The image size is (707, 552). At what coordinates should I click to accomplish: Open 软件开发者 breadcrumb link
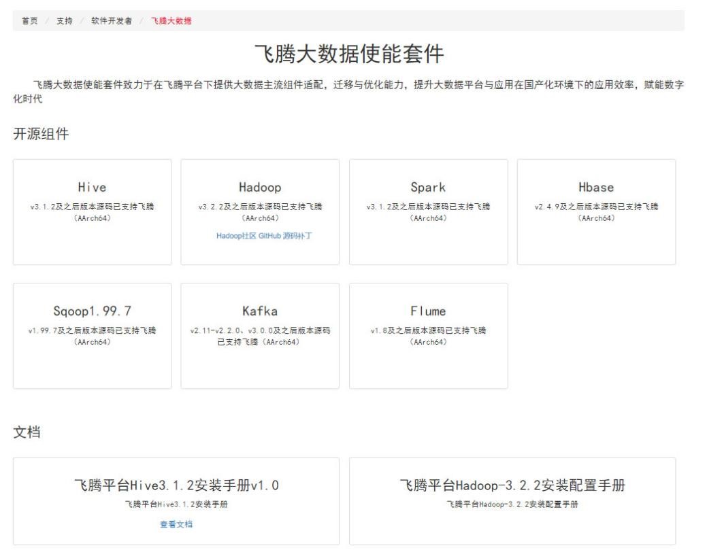tap(112, 20)
